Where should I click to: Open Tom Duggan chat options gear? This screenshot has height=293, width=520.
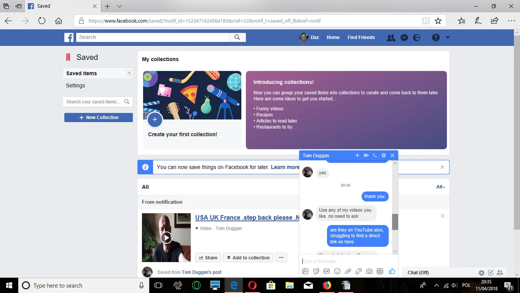383,155
